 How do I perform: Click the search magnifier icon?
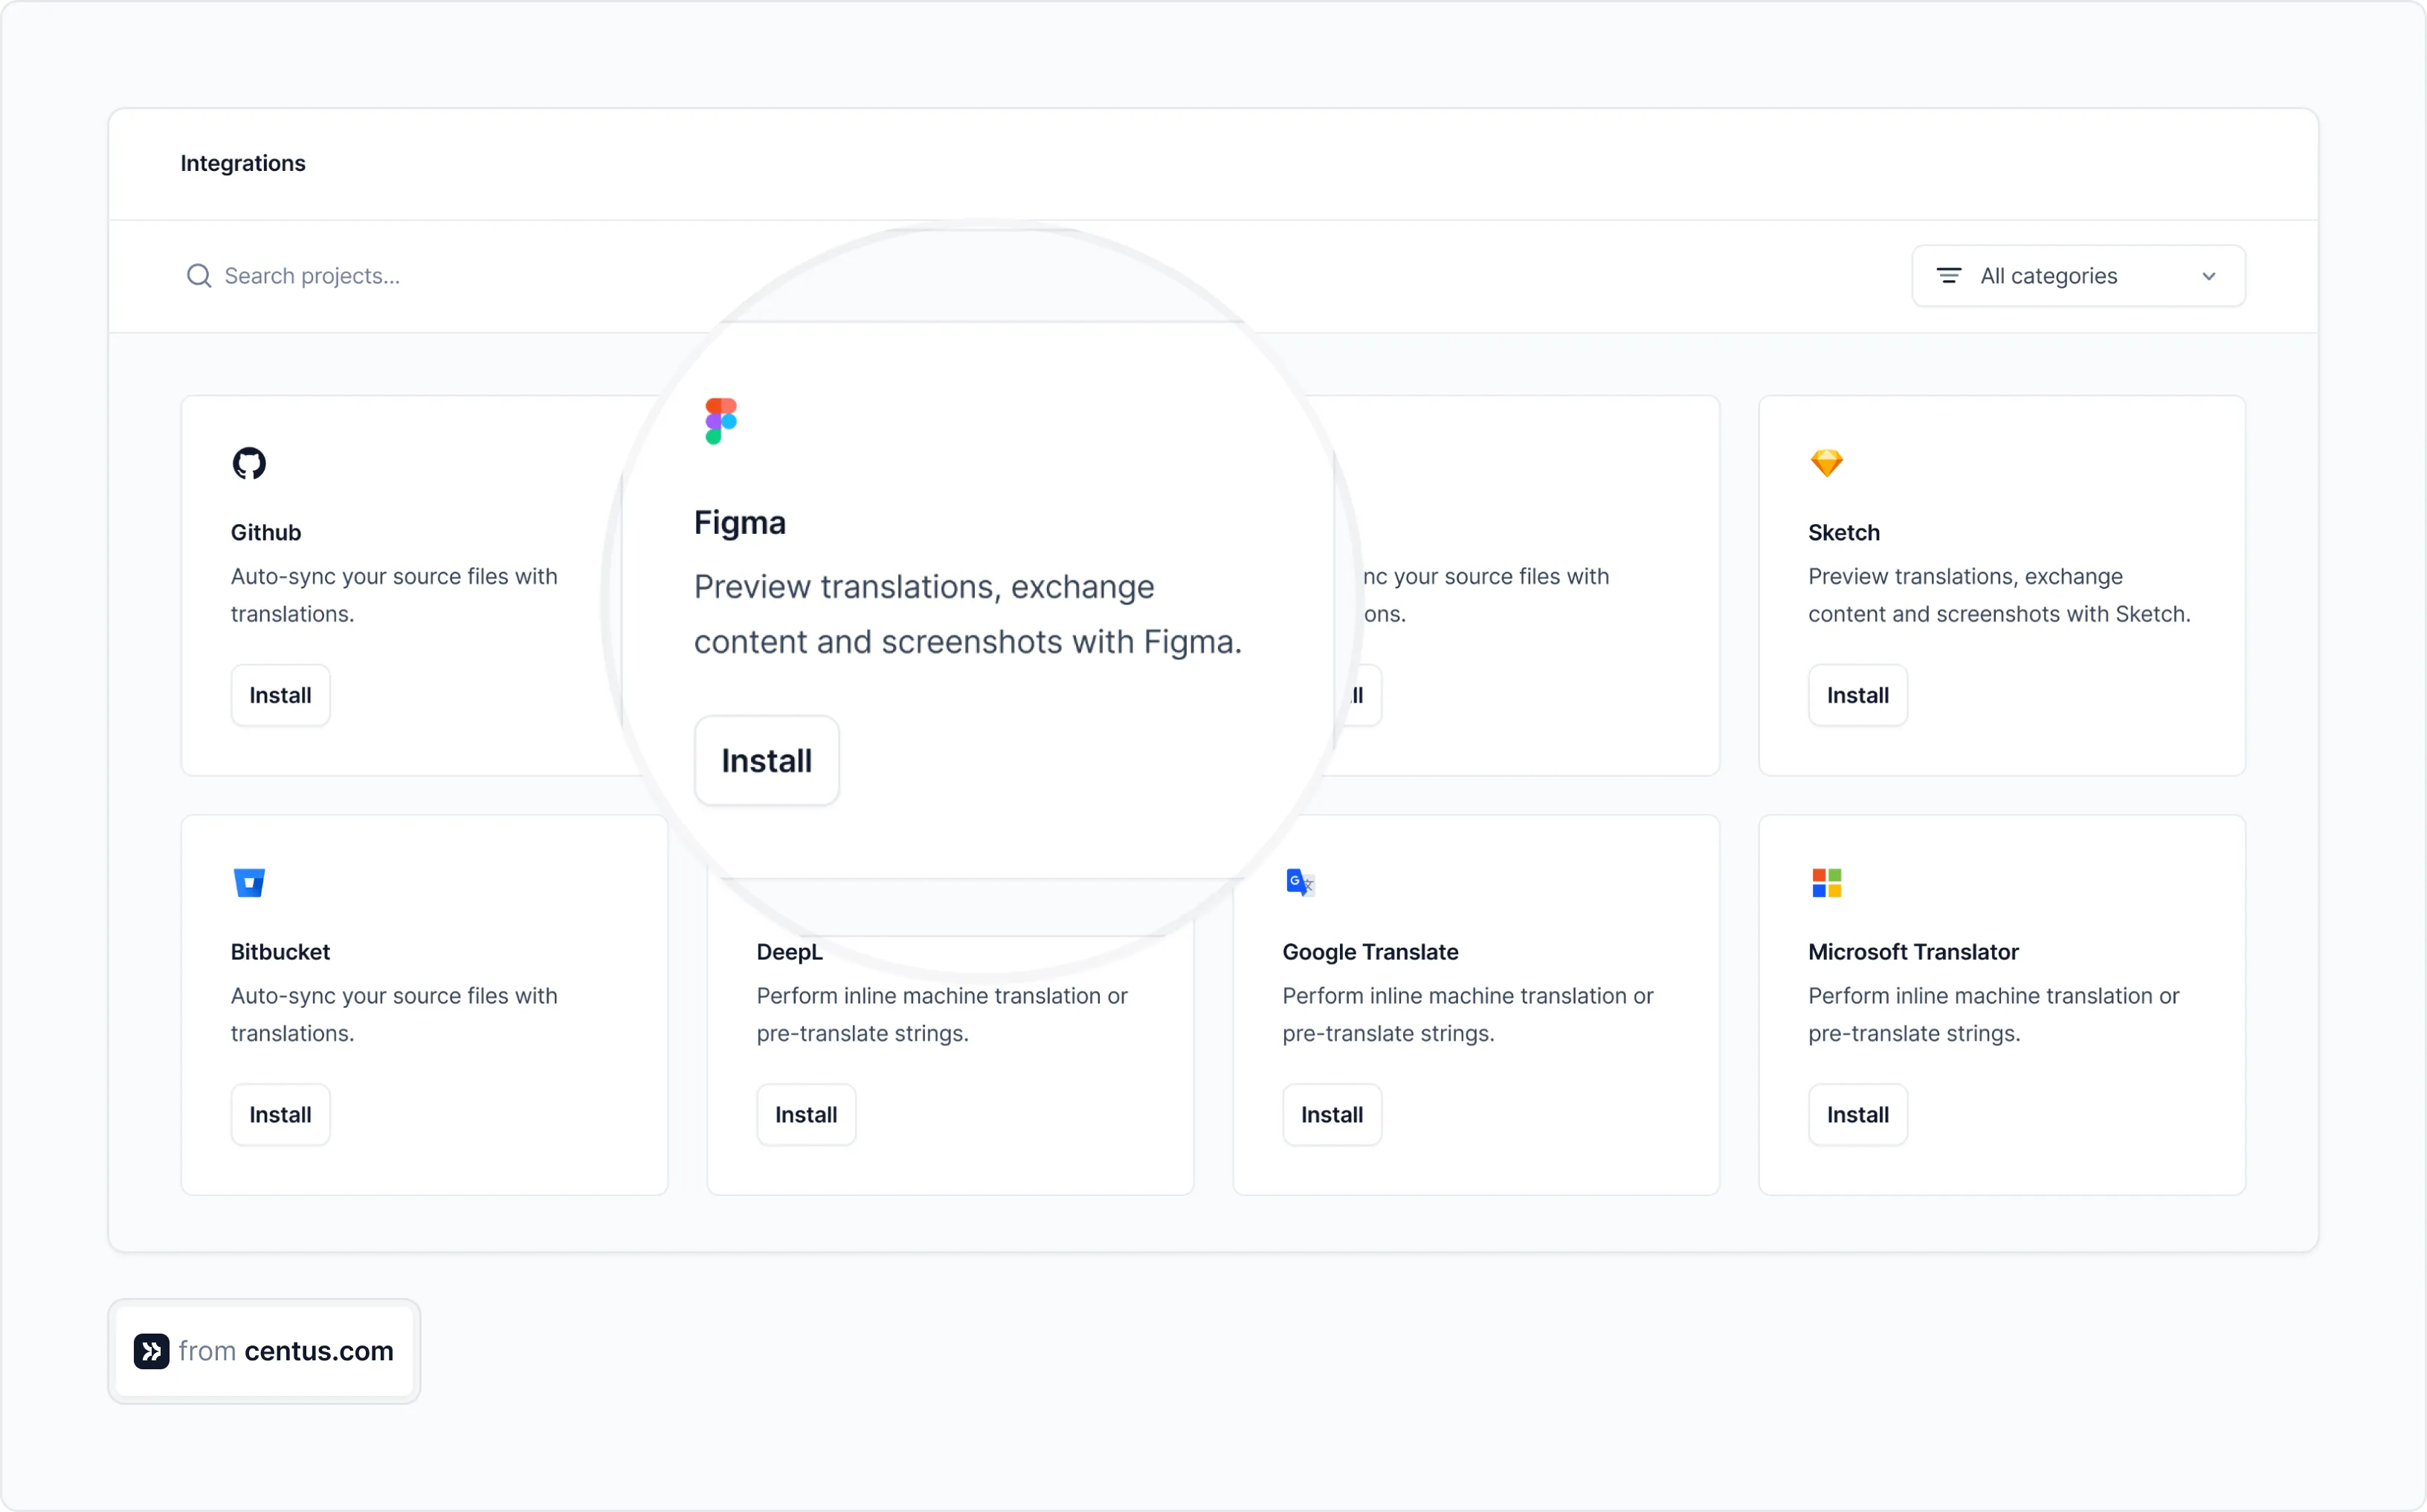199,275
